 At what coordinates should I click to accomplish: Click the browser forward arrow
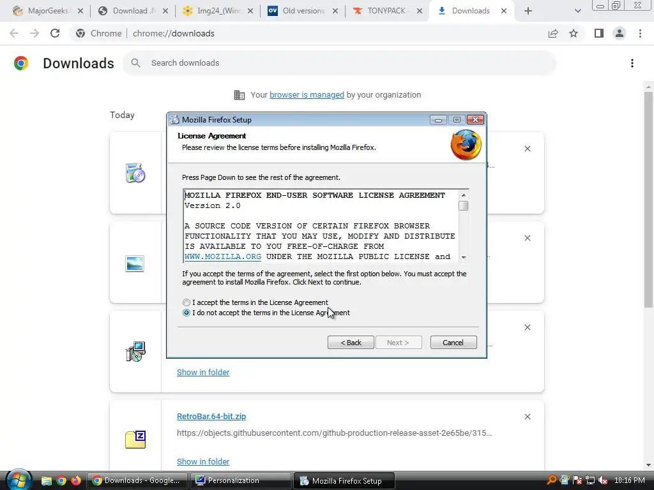[34, 33]
